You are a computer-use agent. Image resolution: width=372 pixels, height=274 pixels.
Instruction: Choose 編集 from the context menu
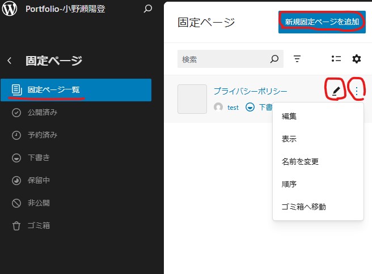tap(289, 116)
